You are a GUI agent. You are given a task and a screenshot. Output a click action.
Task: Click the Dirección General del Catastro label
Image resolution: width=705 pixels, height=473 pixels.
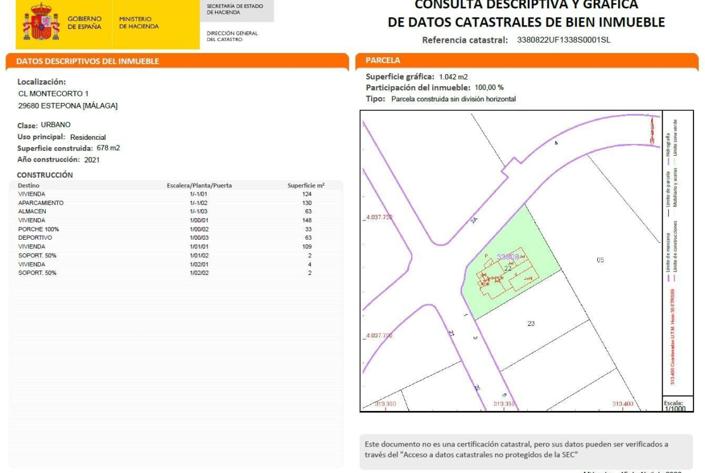[x=232, y=36]
